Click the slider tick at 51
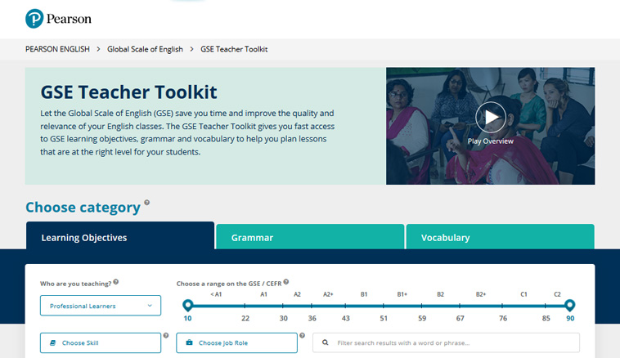Image resolution: width=620 pixels, height=358 pixels. tap(383, 306)
